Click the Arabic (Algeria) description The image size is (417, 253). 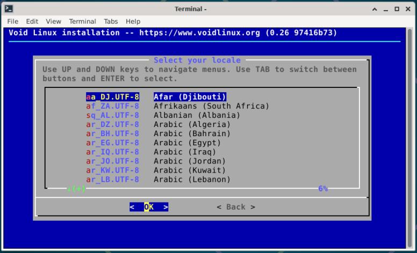(x=192, y=124)
